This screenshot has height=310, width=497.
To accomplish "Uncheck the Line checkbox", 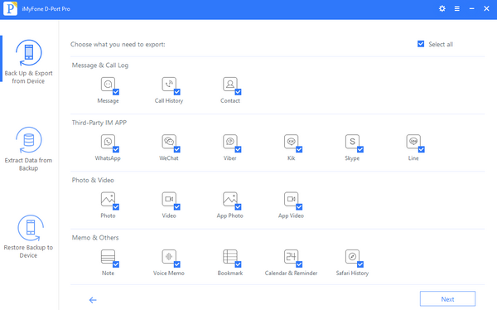I will (x=422, y=149).
